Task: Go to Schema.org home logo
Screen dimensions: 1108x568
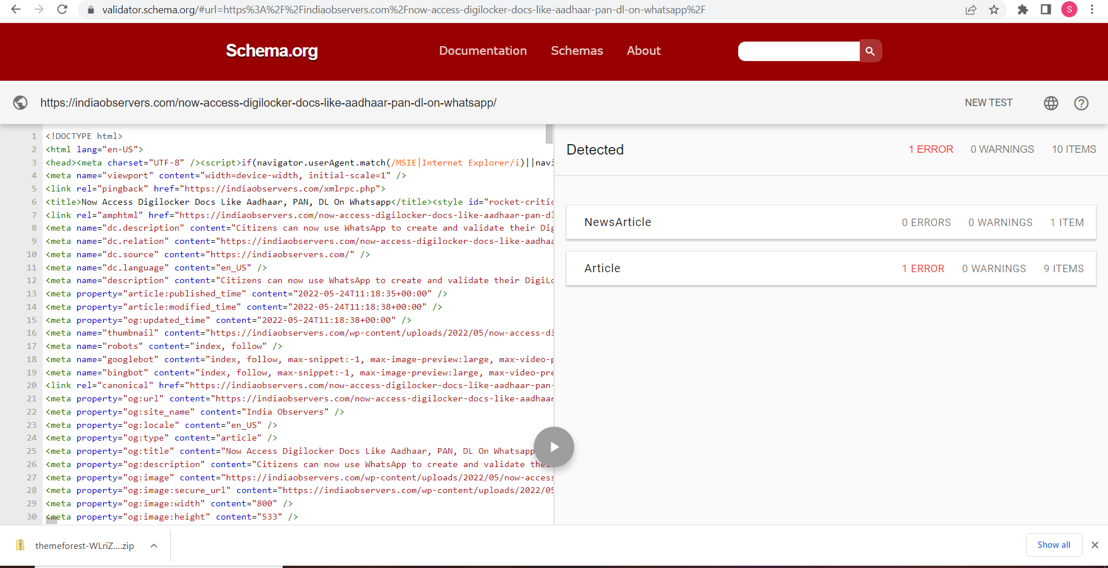Action: [272, 51]
